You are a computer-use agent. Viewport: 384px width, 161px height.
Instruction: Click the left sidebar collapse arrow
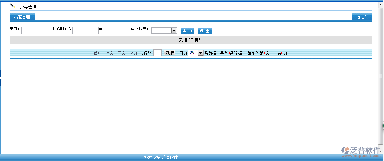[x=1, y=77]
